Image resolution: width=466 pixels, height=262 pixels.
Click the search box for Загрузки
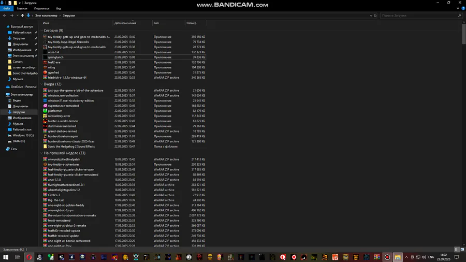419,16
